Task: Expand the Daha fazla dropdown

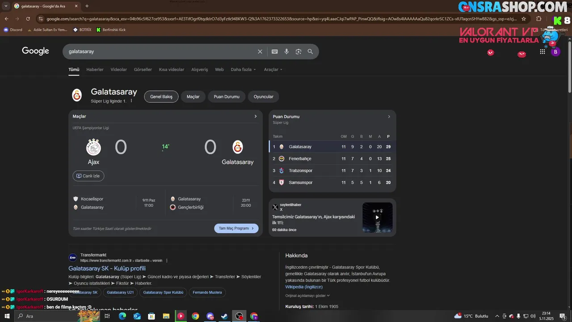Action: click(x=244, y=69)
